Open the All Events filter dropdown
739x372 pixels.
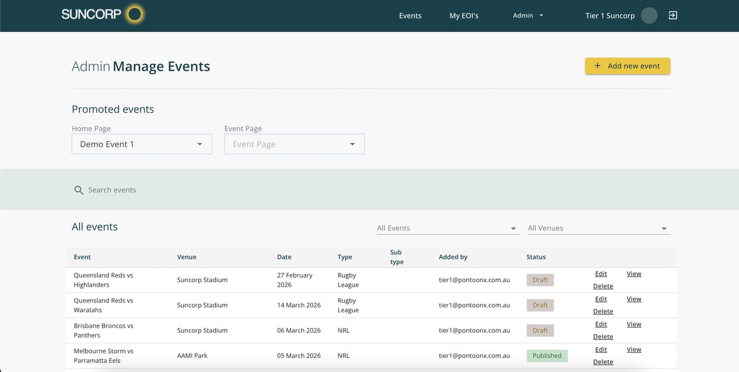point(447,228)
